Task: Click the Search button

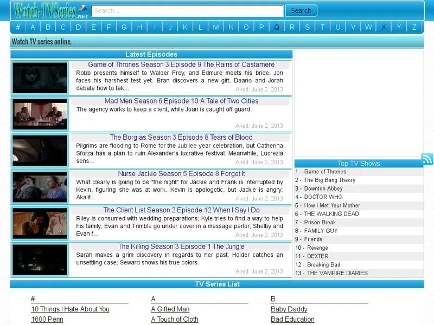Action: (x=301, y=11)
